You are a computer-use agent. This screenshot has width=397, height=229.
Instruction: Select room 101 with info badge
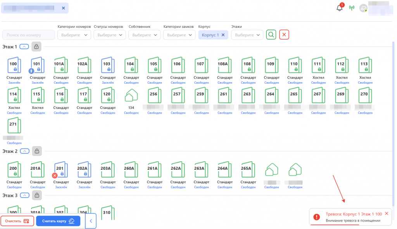click(x=38, y=65)
